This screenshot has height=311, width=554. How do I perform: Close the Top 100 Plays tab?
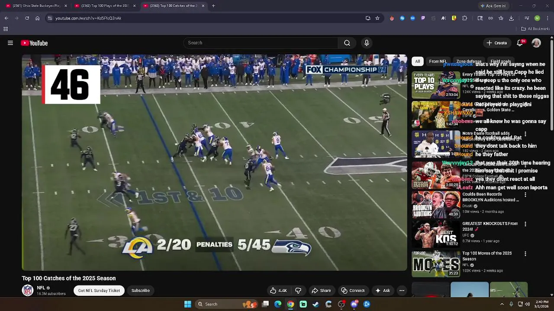point(134,6)
